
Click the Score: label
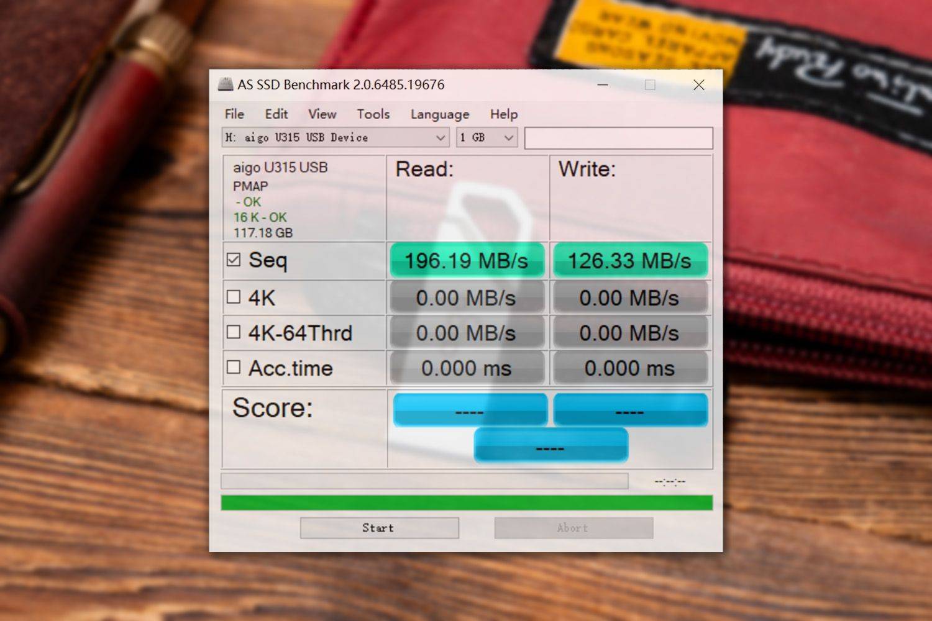273,408
